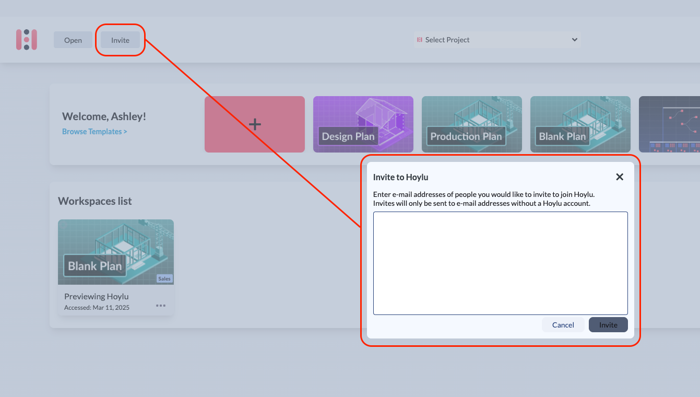Select the Design Plan template
Screen dimensions: 700x397
[x=363, y=124]
